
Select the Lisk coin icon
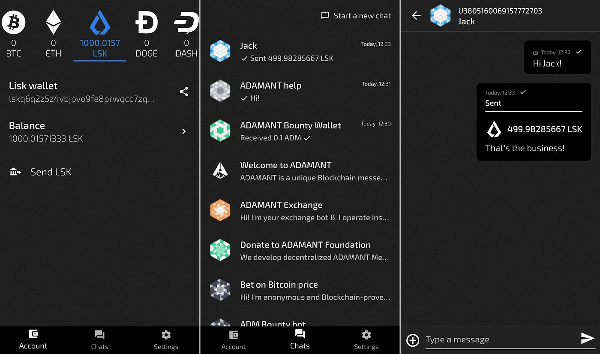point(100,22)
